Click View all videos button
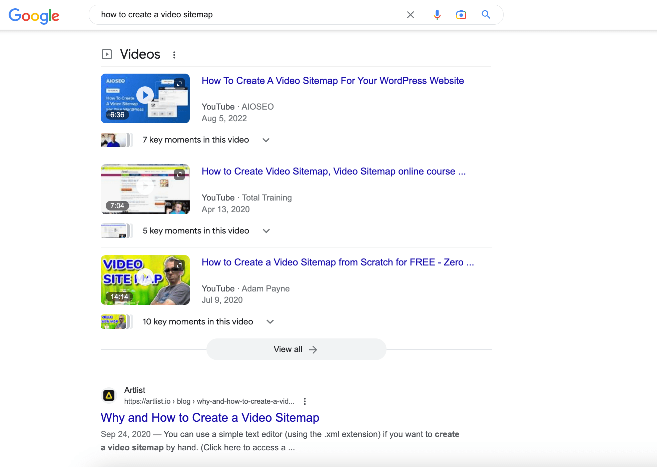 pos(296,349)
